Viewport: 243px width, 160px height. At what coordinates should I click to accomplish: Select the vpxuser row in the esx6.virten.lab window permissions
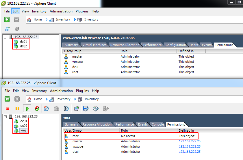coord(129,62)
